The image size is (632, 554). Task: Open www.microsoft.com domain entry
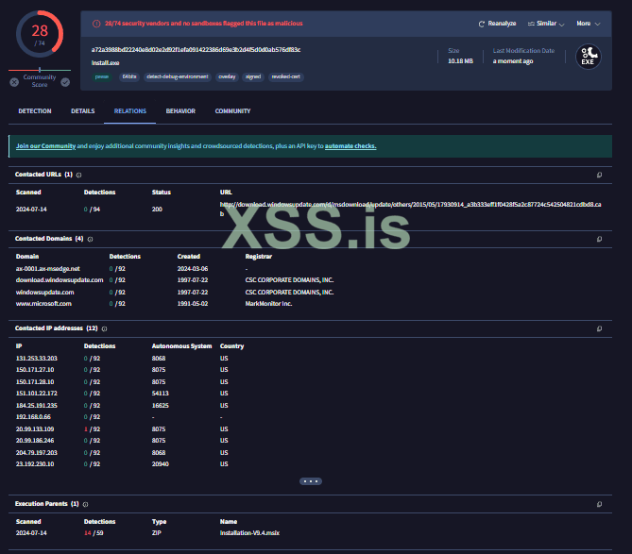pos(43,304)
